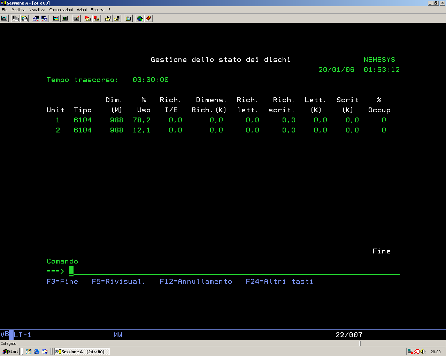This screenshot has width=446, height=356.
Task: Click the time 01:53:12
Action: 382,70
